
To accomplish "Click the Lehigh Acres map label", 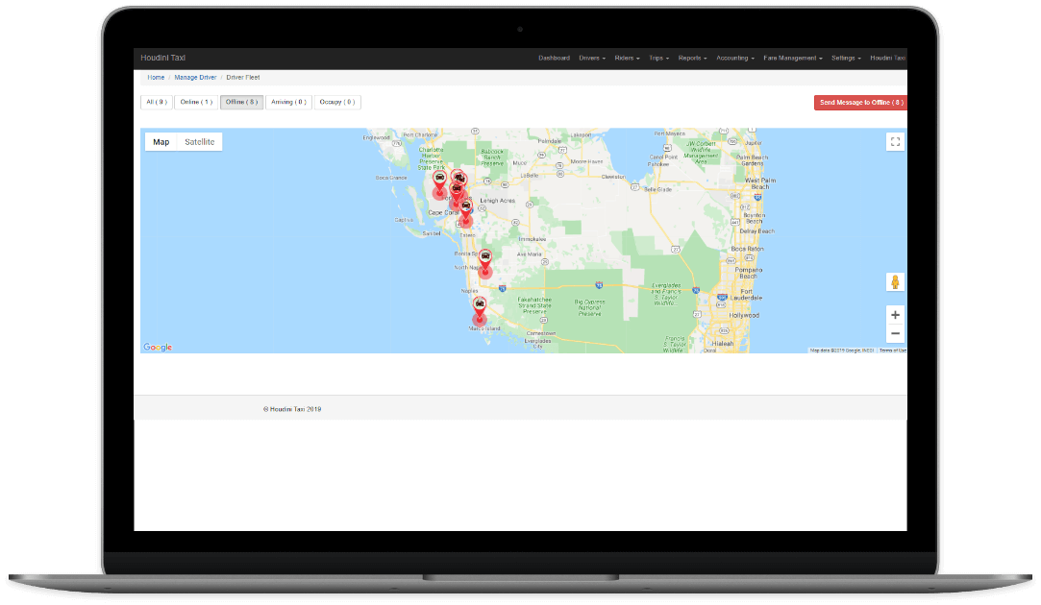I will [497, 201].
